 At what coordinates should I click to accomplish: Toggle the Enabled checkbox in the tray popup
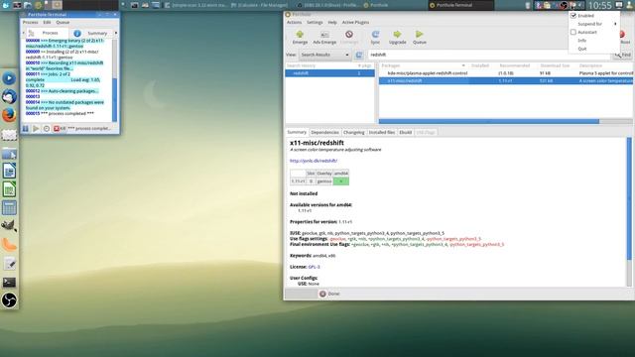pos(573,16)
